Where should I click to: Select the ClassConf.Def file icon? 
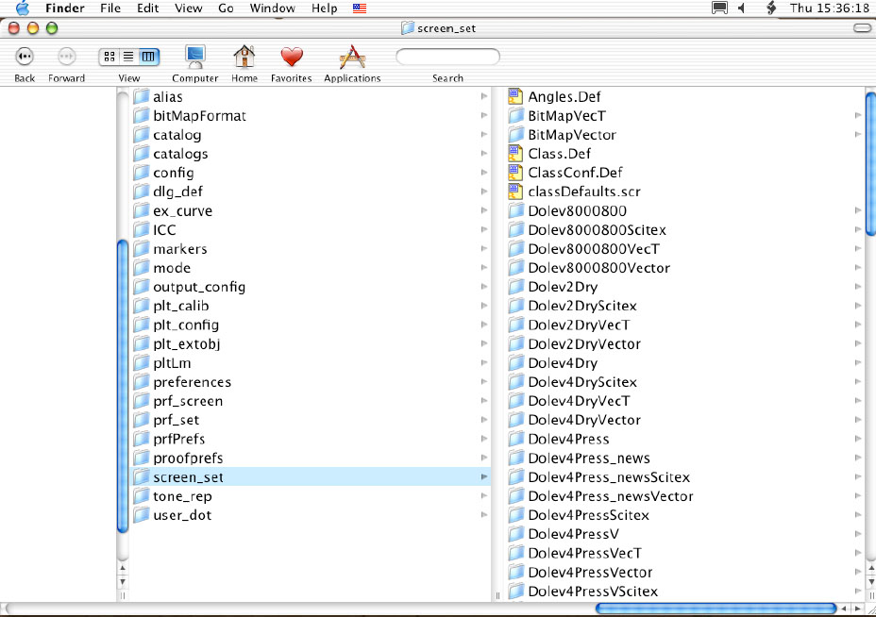pos(515,173)
